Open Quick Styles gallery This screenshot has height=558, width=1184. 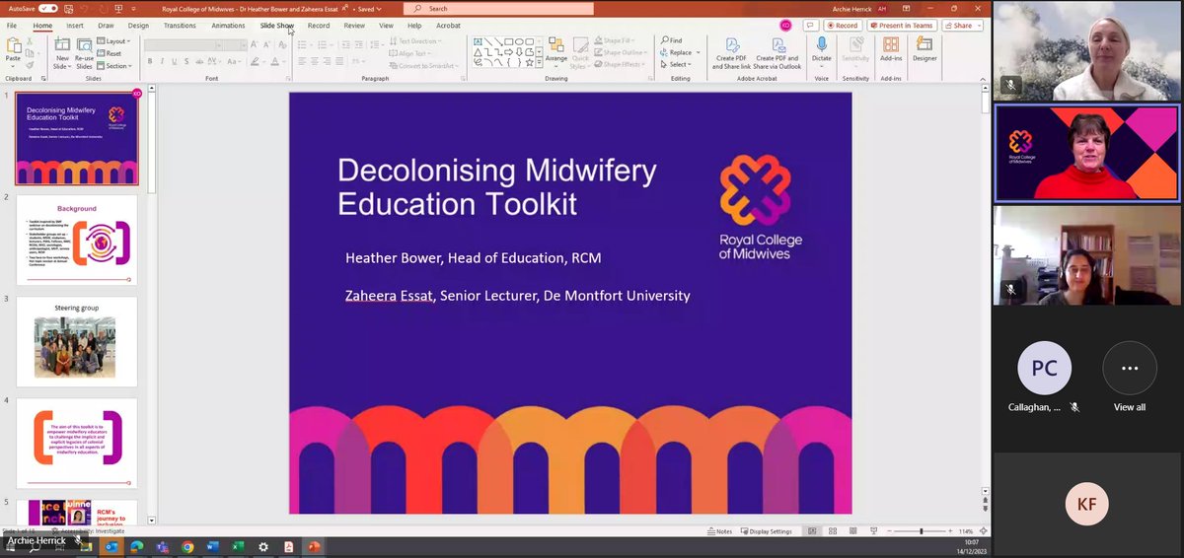tap(580, 53)
